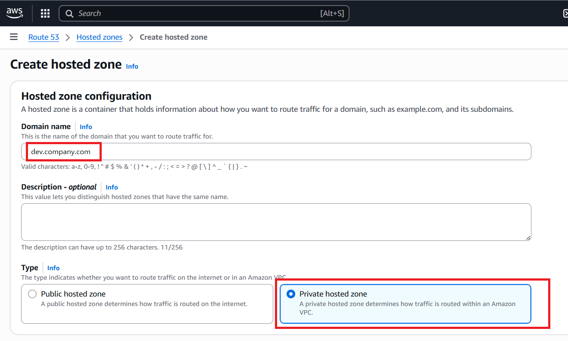Go to Route 53 breadcrumb link
The width and height of the screenshot is (568, 341).
44,37
